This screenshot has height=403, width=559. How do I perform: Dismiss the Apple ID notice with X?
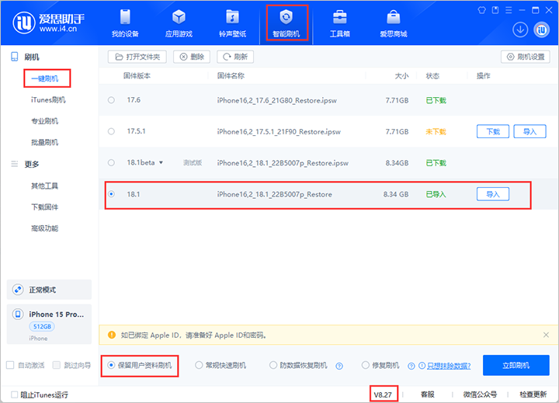point(546,335)
